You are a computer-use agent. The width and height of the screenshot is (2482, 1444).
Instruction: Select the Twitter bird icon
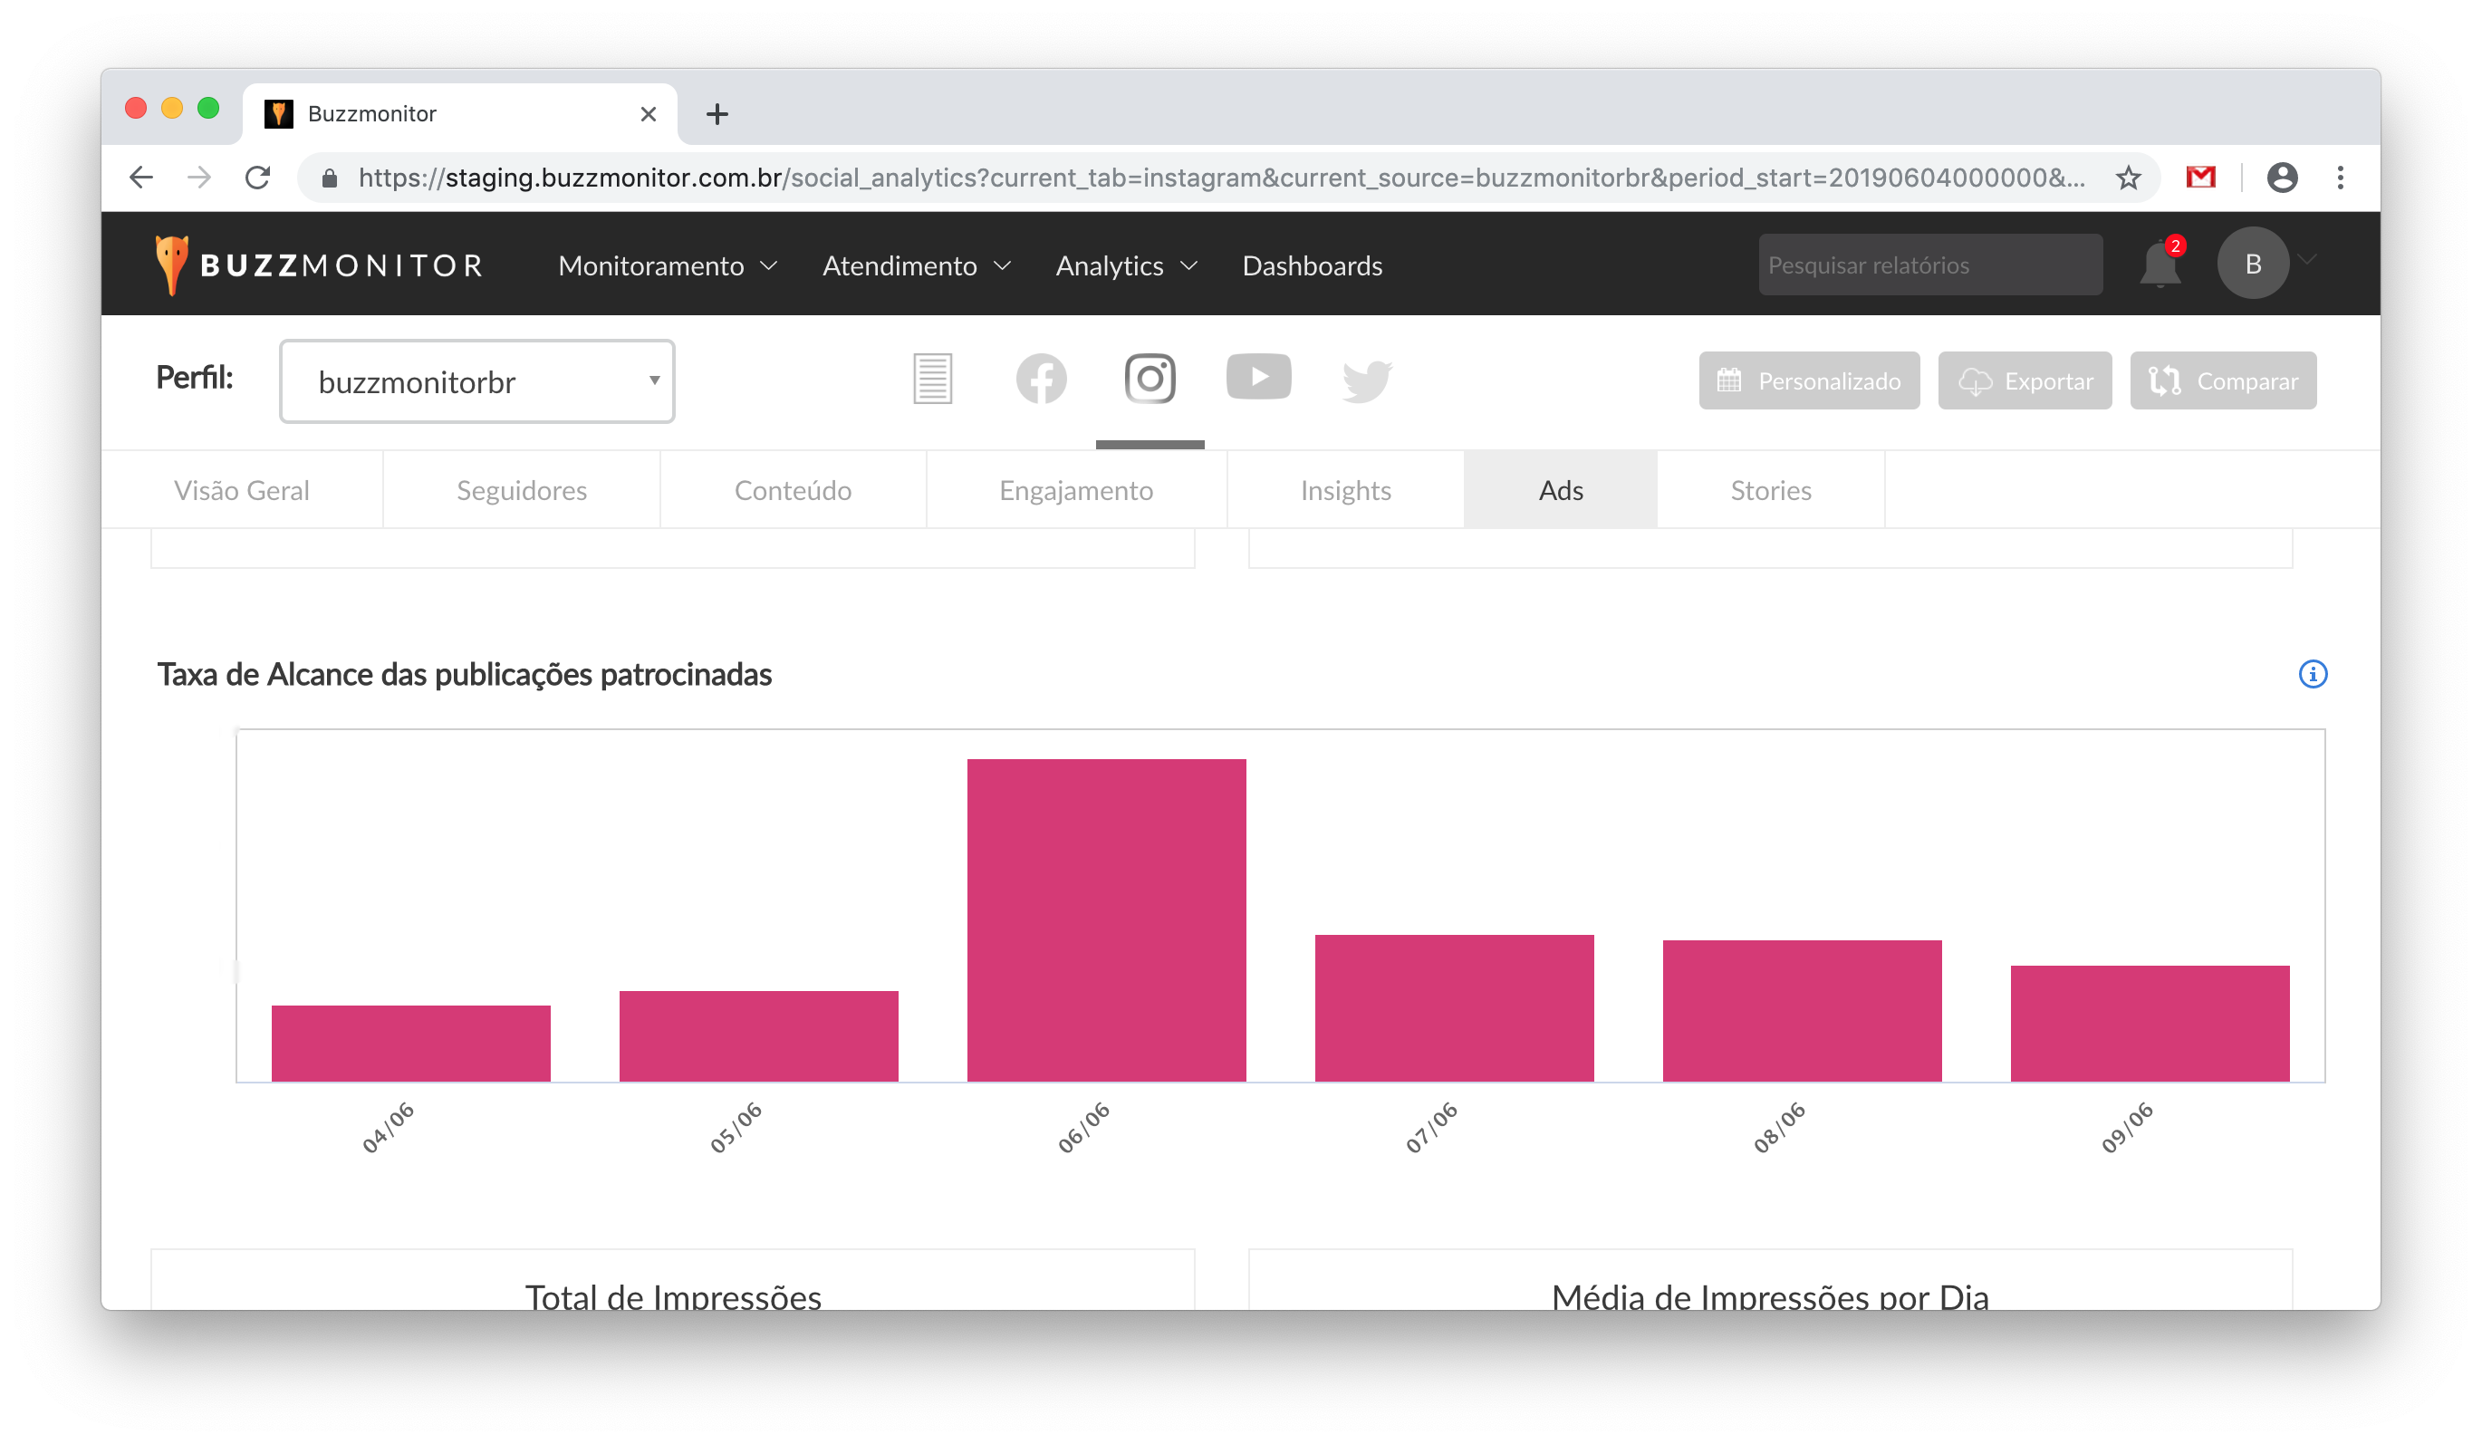point(1366,380)
